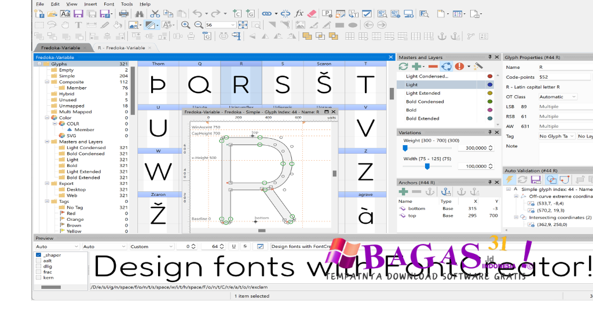Image resolution: width=593 pixels, height=311 pixels.
Task: Collapse the Masters and Layers tree node
Action: [x=47, y=142]
